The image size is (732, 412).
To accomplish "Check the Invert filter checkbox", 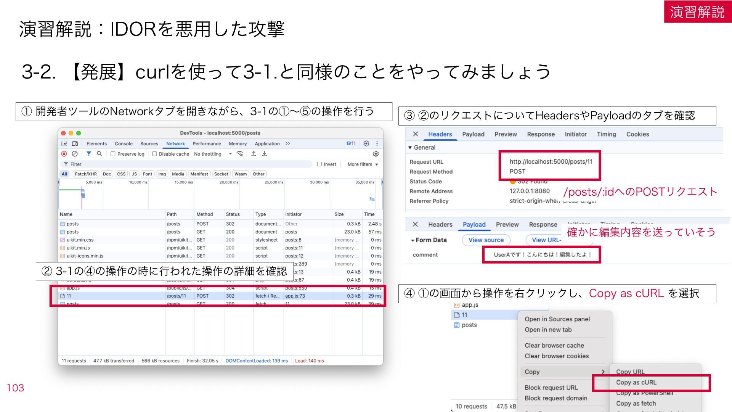I will coord(319,164).
